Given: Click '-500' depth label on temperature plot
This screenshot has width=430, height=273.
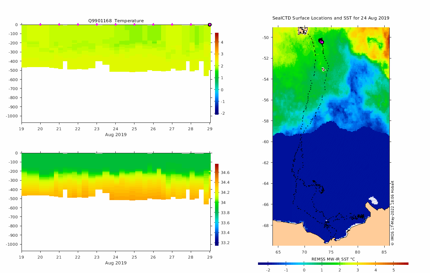Looking at the screenshot, I should click(13, 70).
